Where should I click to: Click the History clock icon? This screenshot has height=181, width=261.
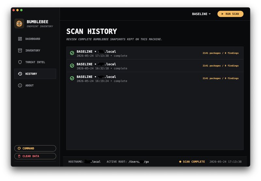20,74
